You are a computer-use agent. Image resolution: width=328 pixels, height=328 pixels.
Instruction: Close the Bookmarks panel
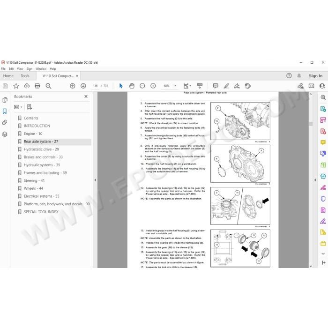pyautogui.click(x=86, y=97)
